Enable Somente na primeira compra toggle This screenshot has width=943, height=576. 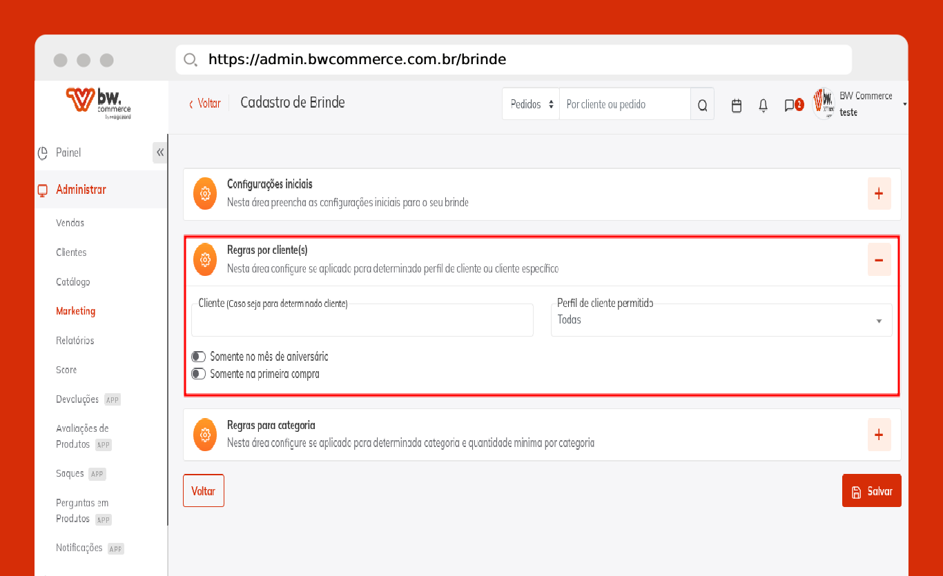point(199,374)
